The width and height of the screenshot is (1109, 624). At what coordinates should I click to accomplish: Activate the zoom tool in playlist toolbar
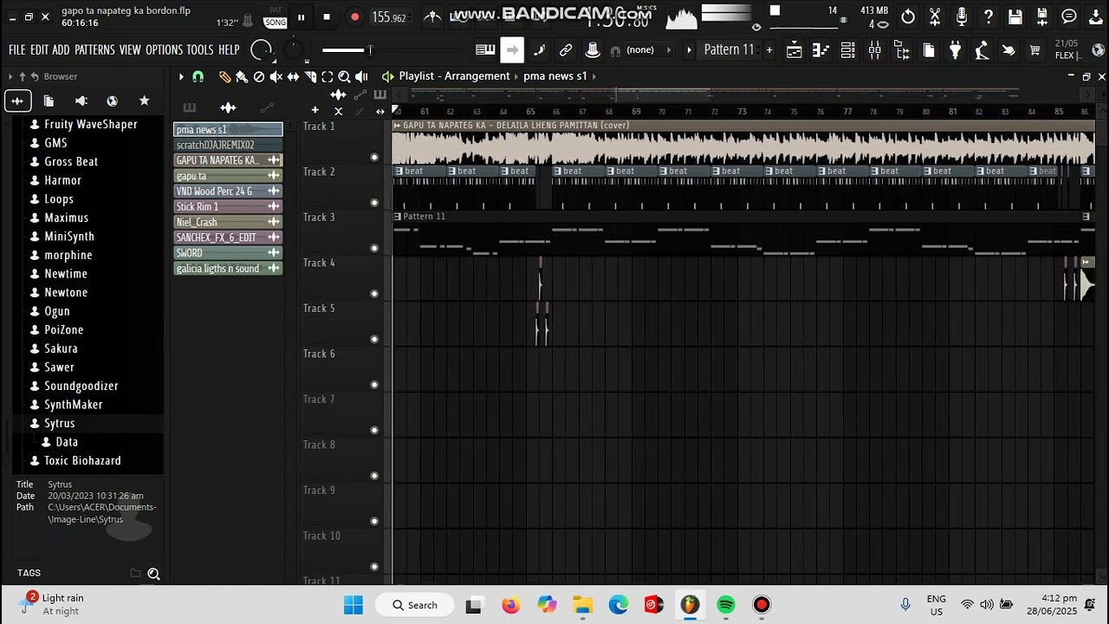(x=344, y=76)
